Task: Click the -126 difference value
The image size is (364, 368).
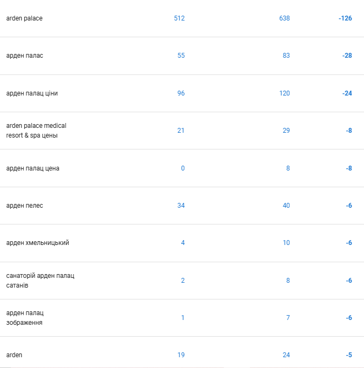Action: click(345, 18)
